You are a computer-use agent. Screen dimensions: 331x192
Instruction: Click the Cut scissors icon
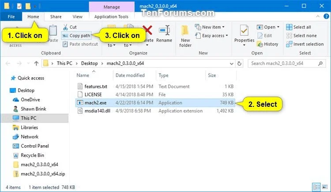(65, 27)
